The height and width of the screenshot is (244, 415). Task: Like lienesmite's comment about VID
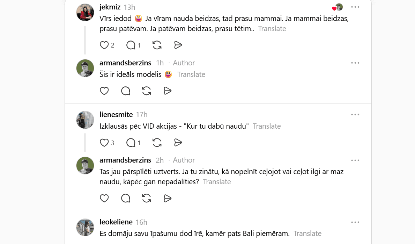point(104,143)
